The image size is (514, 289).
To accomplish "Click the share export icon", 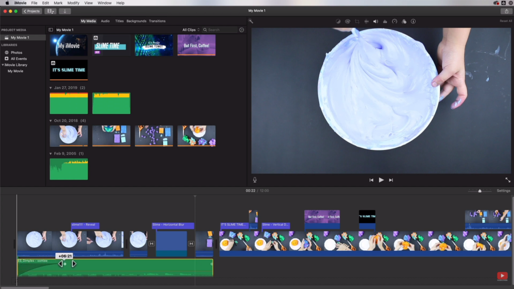I will pyautogui.click(x=506, y=11).
